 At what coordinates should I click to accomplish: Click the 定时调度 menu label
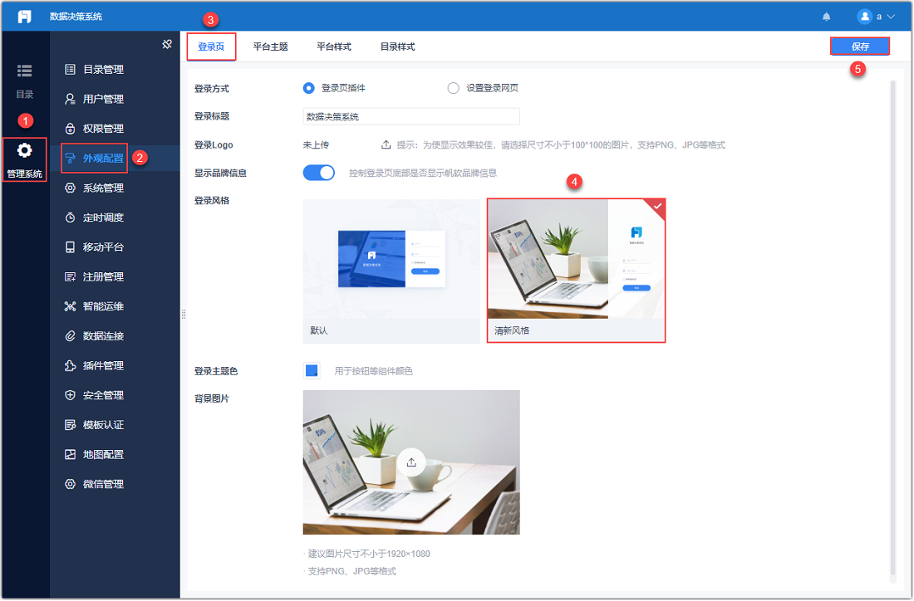click(x=103, y=217)
